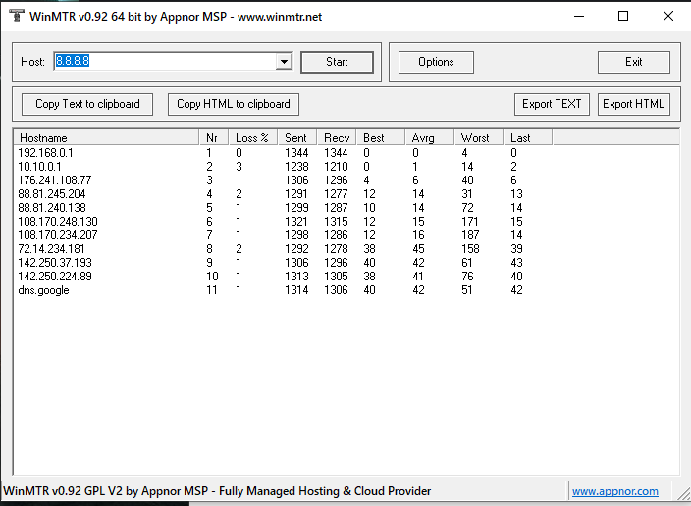Click the Avrg column header

point(430,138)
